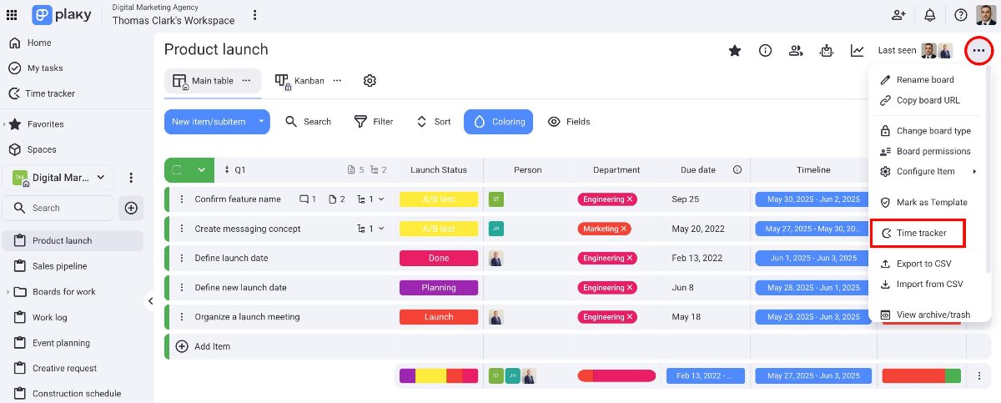Open the Filter options

[373, 122]
